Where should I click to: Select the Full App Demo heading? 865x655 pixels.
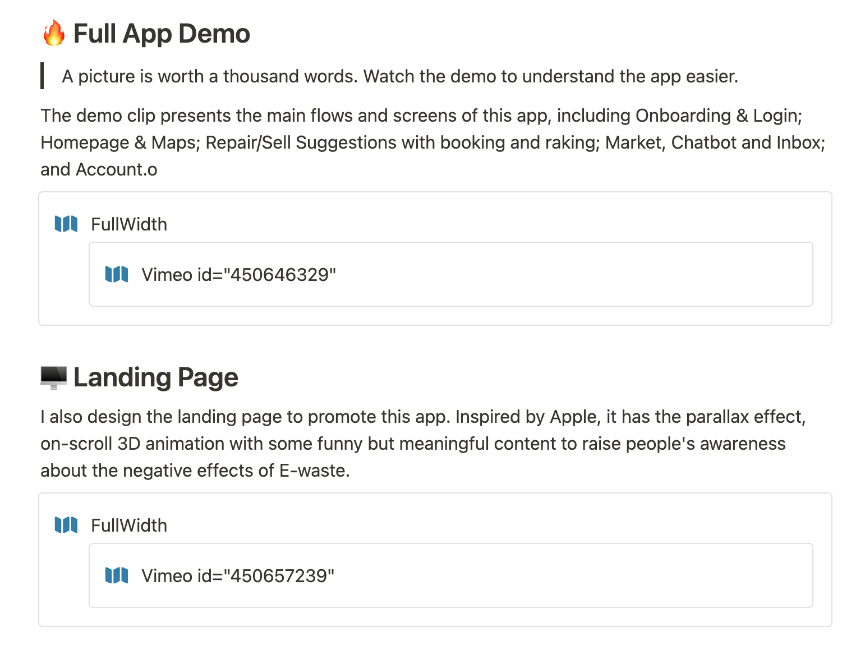162,34
